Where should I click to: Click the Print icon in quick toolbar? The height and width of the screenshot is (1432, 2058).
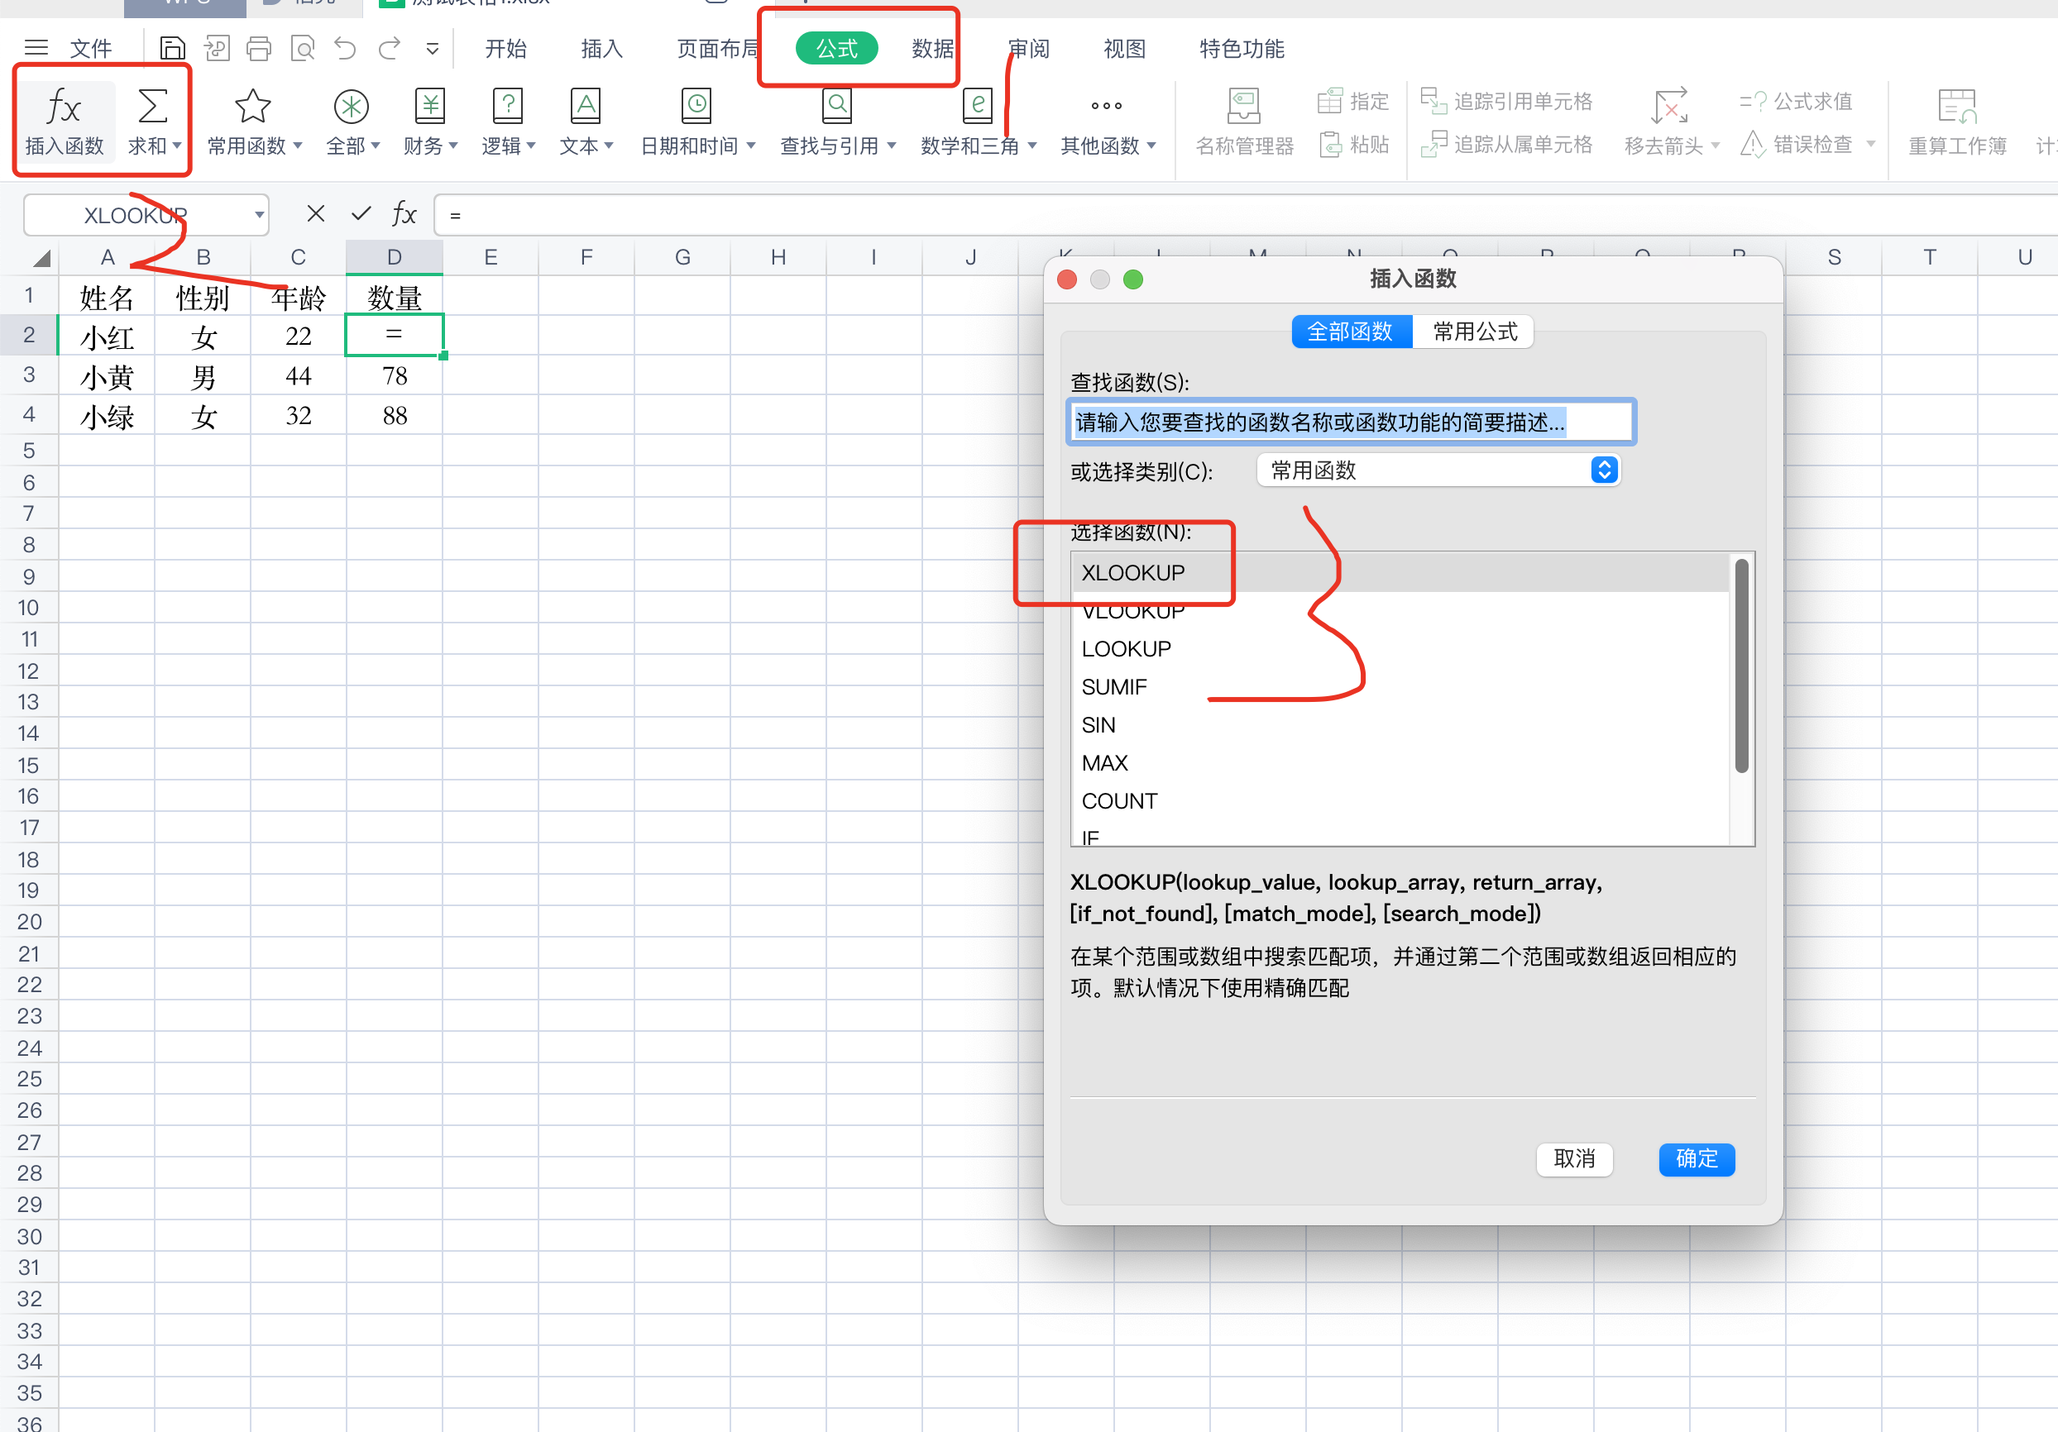[x=259, y=49]
